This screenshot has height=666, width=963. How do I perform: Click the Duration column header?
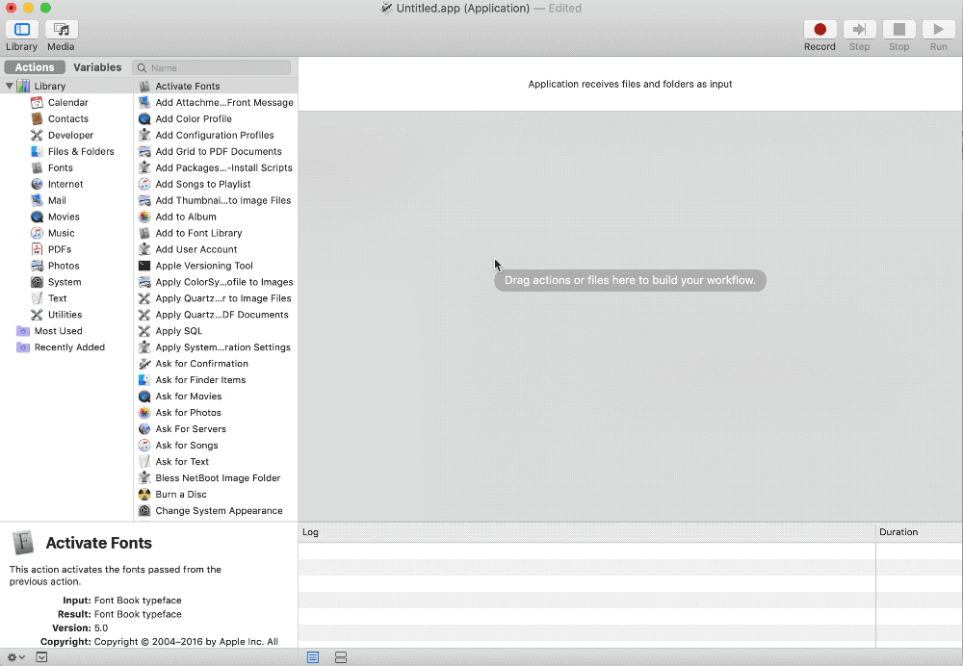[920, 532]
